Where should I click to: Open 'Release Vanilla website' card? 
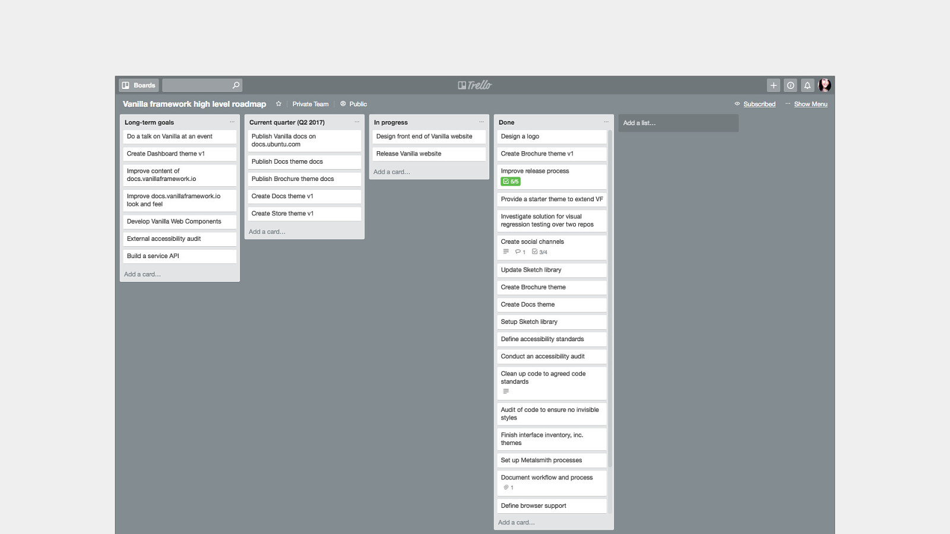429,154
